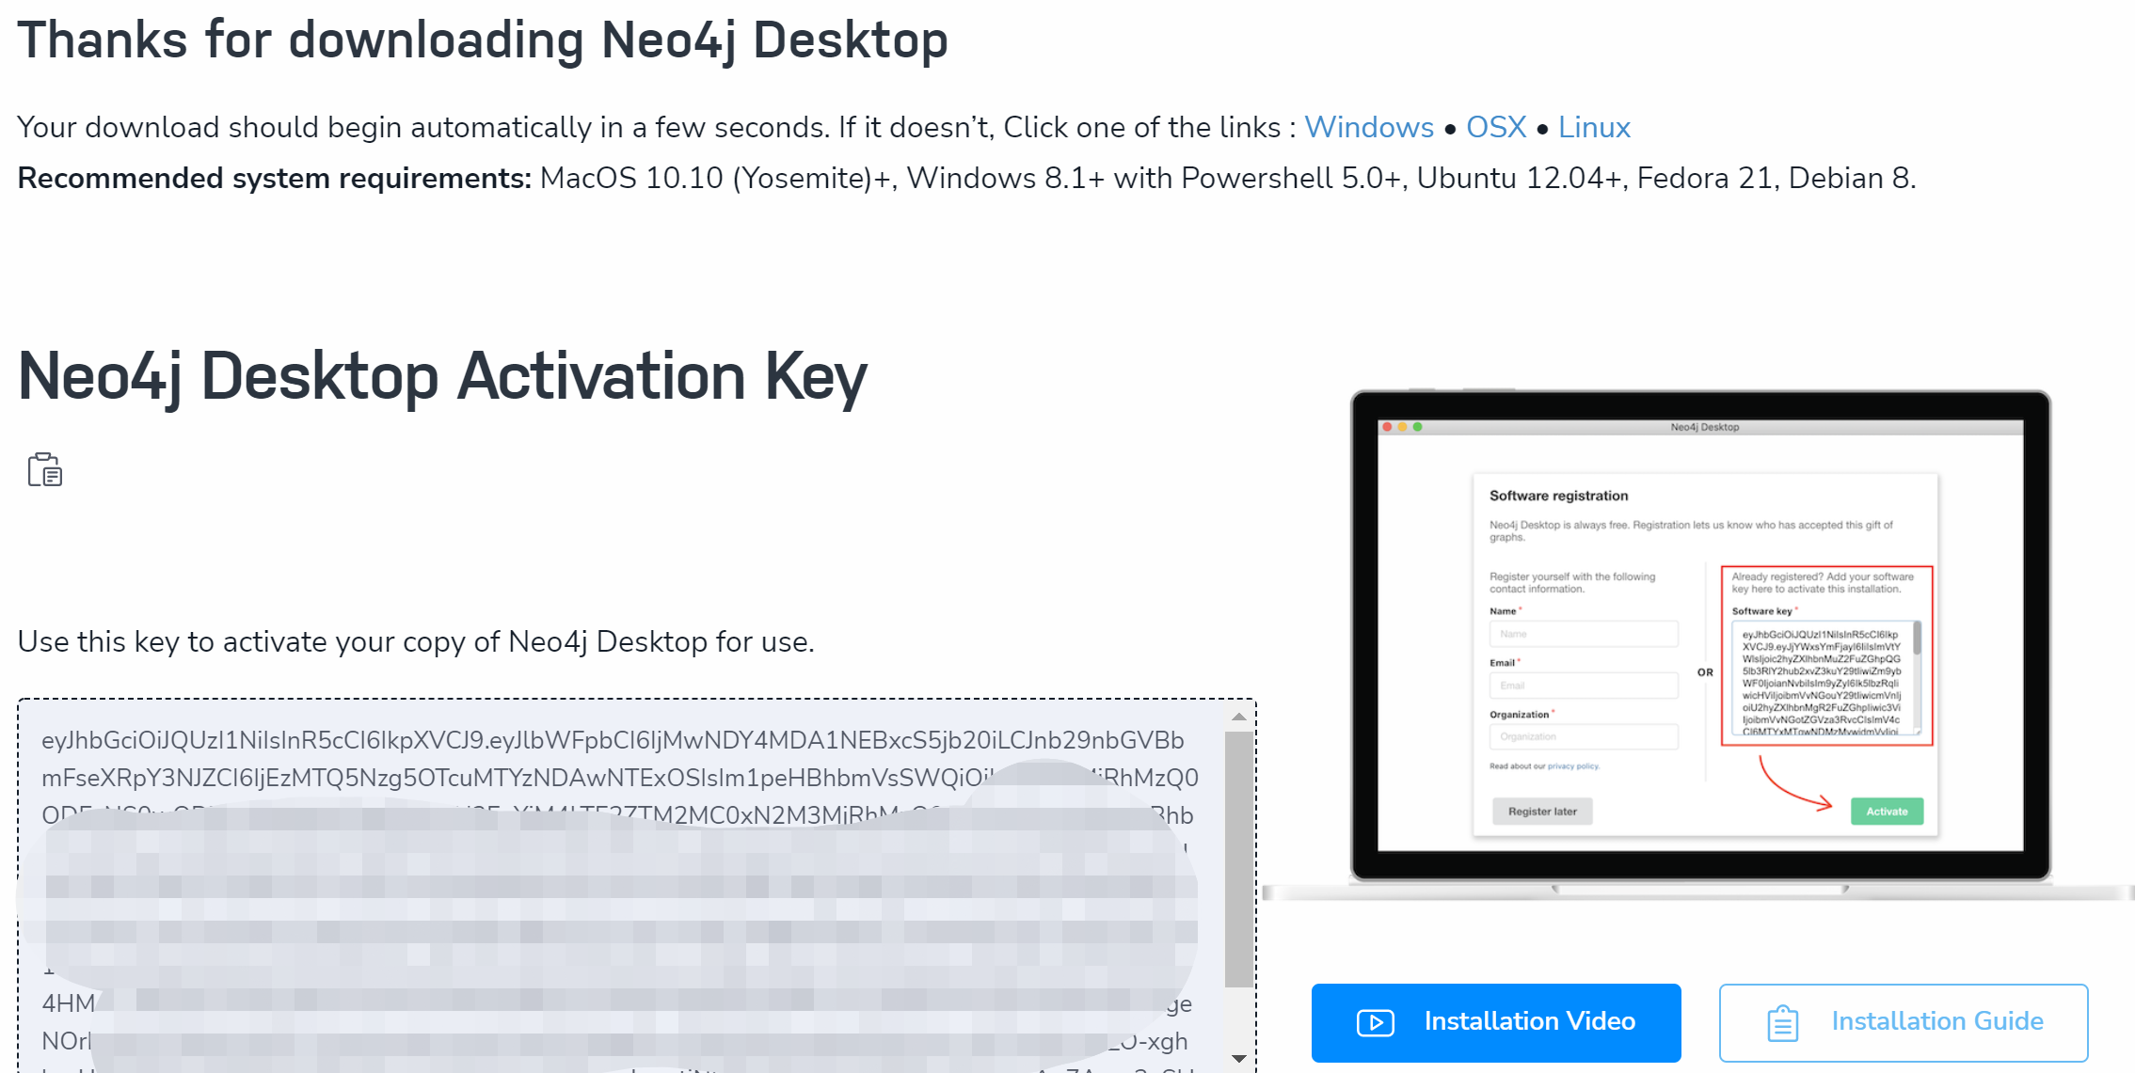This screenshot has height=1073, width=2135.
Task: Select the Email field in Software registration preview
Action: [1584, 686]
